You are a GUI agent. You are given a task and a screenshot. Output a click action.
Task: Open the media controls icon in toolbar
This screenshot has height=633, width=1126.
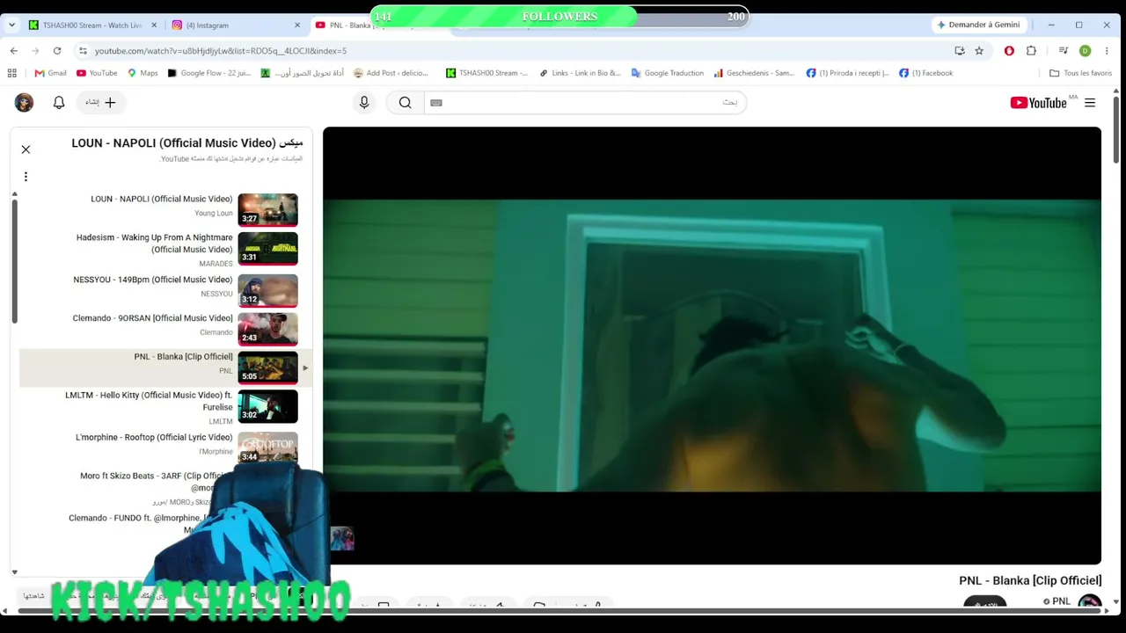1064,51
